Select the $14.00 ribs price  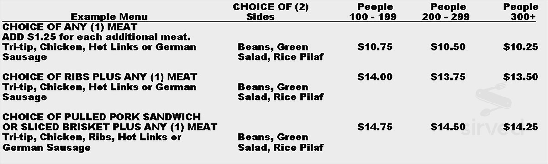tap(374, 77)
